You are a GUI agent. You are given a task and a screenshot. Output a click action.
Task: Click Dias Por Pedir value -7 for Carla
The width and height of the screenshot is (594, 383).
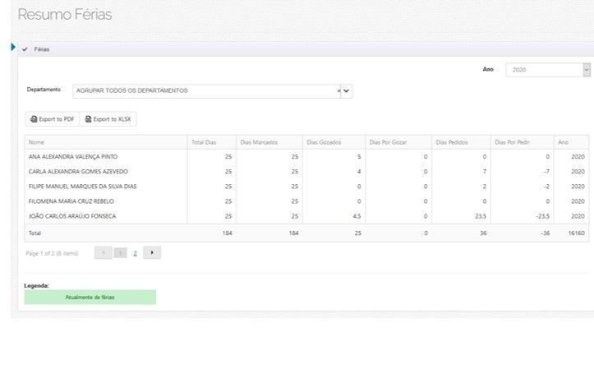[546, 172]
